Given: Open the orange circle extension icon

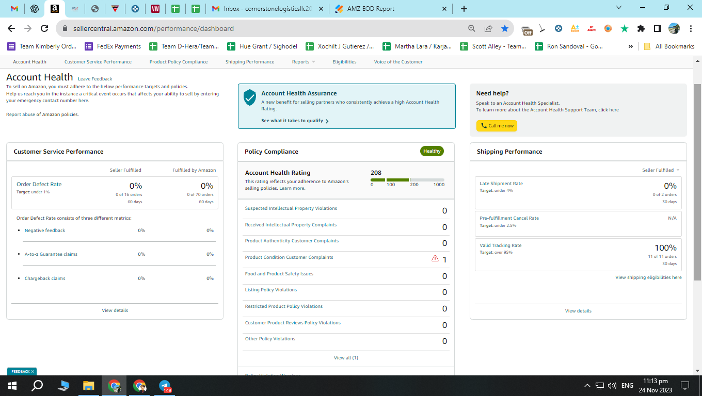Looking at the screenshot, I should tap(608, 28).
